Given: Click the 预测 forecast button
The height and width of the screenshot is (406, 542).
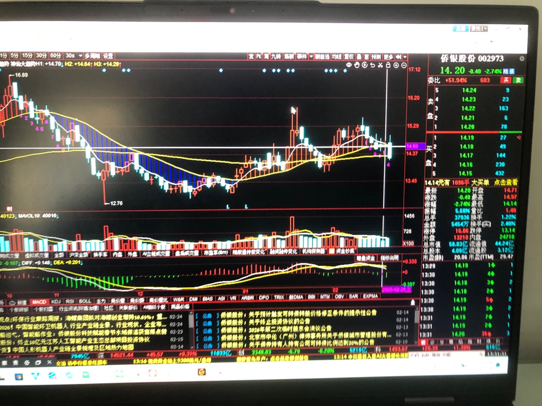Looking at the screenshot, I should 376,57.
